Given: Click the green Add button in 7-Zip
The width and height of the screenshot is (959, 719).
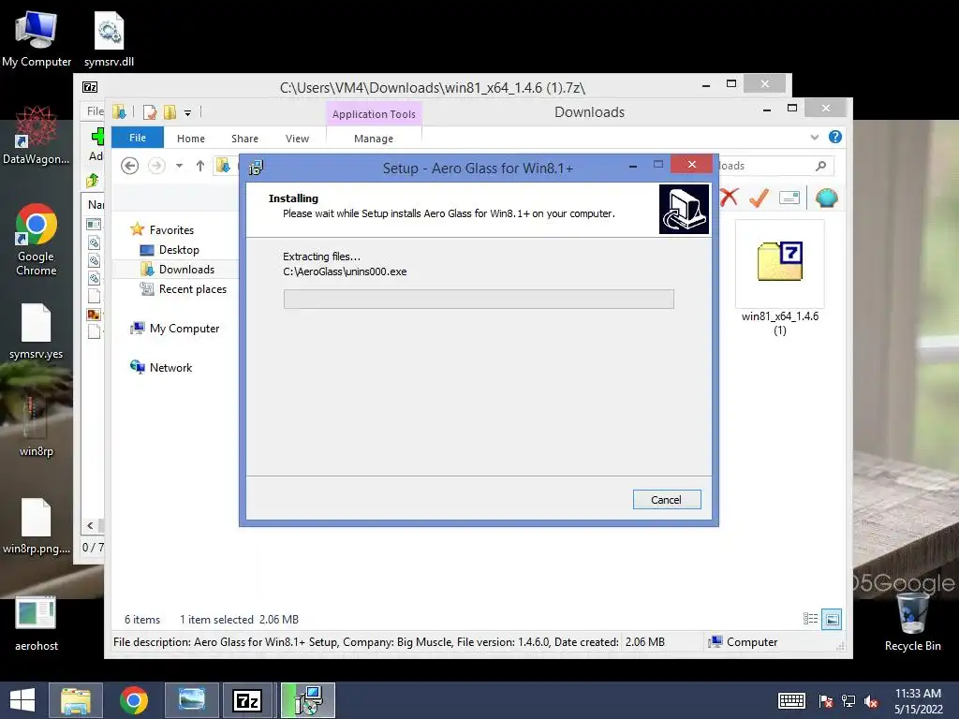Looking at the screenshot, I should click(x=97, y=137).
